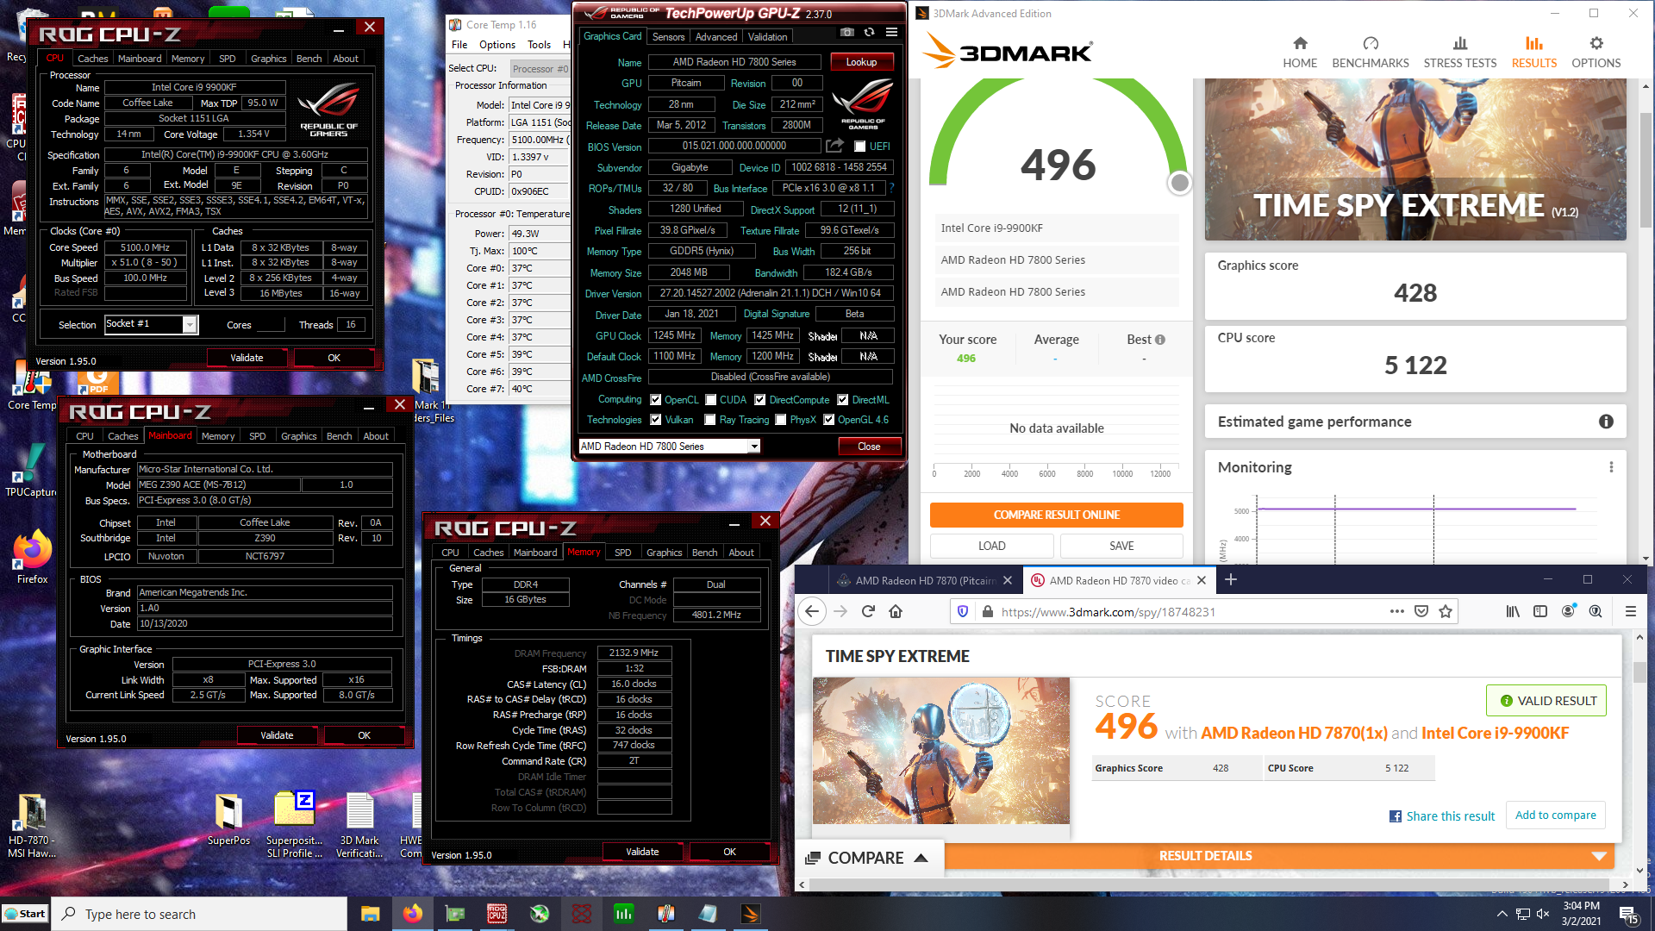Screen dimensions: 1655x931
Task: Click Share this result link
Action: (x=1442, y=816)
